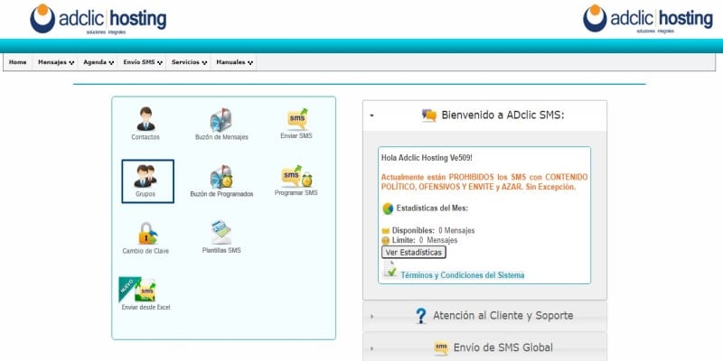723x361 pixels.
Task: Click the Programar SMS label
Action: (296, 193)
